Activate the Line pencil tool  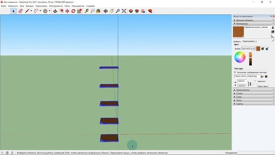click(27, 11)
